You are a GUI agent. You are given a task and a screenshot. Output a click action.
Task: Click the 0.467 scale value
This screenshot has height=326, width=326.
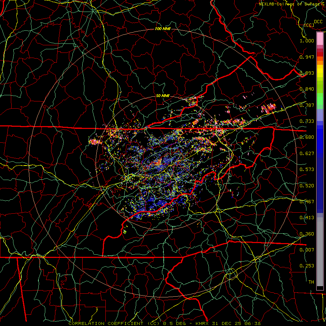pyautogui.click(x=307, y=202)
